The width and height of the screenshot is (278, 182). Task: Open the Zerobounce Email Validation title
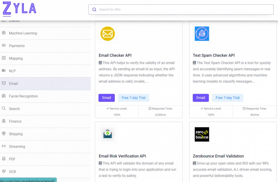(x=218, y=156)
